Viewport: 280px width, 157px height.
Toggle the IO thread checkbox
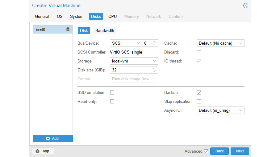(199, 61)
